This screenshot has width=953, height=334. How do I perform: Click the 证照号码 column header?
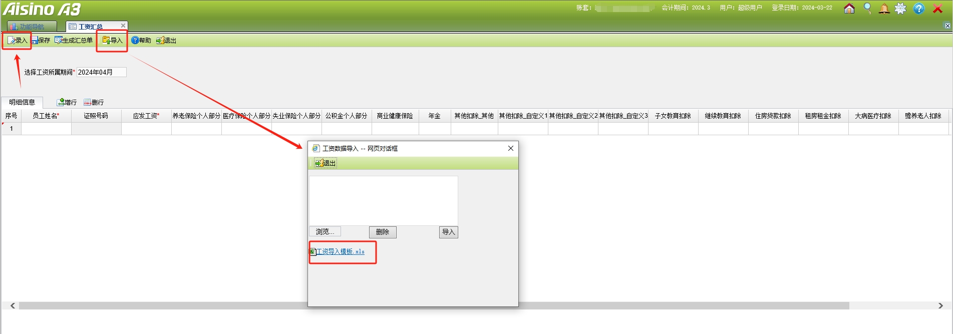pos(96,116)
